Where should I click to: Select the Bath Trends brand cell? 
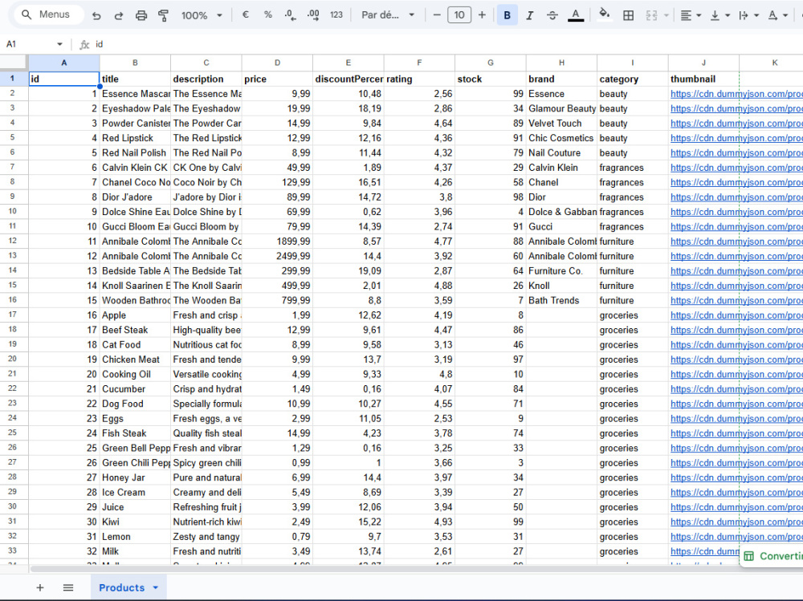point(561,300)
